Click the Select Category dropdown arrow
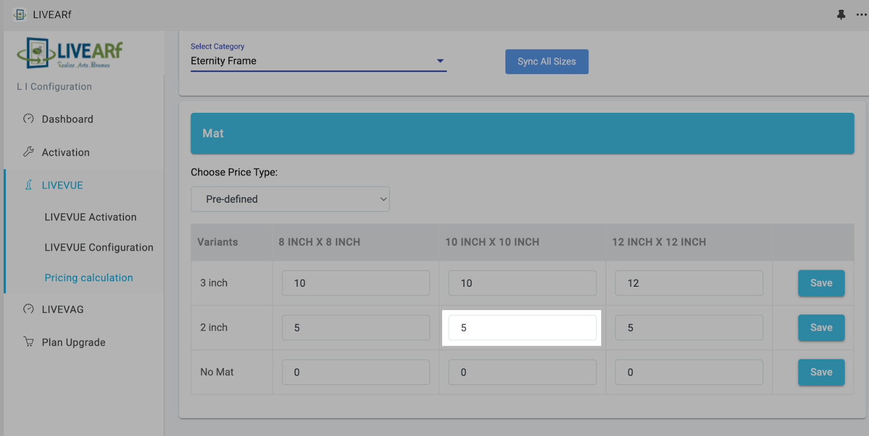The width and height of the screenshot is (869, 436). 440,61
